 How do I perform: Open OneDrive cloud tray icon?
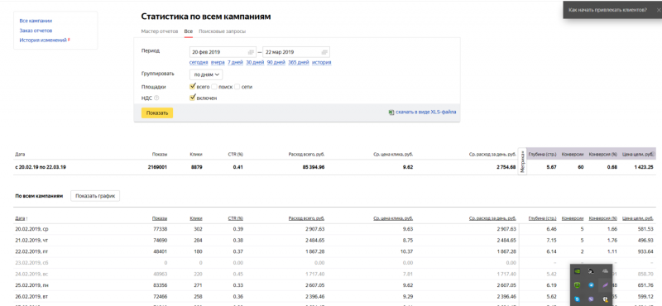coord(605,271)
